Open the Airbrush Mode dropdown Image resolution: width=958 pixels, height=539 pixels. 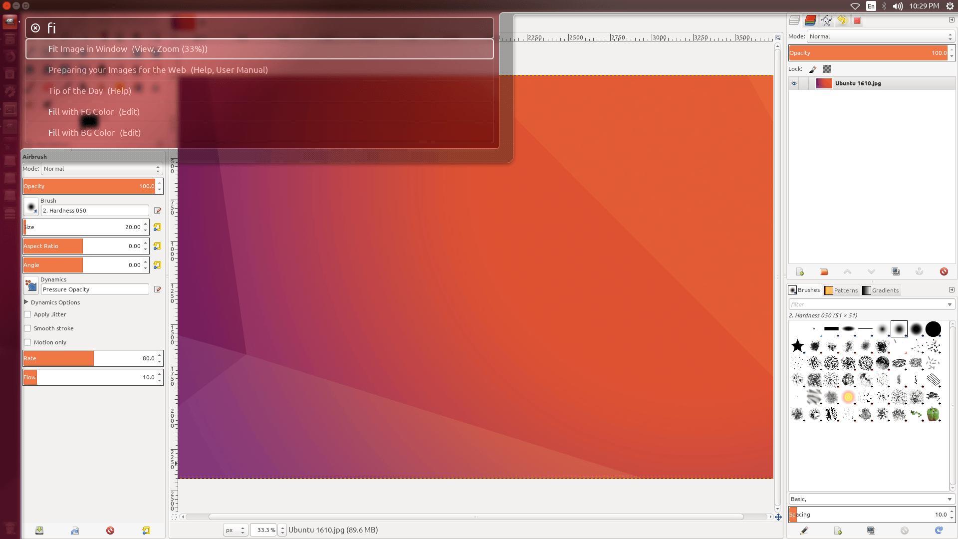click(102, 169)
